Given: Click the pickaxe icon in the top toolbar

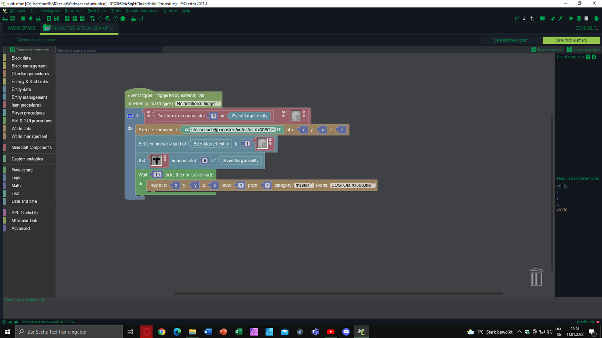Looking at the screenshot, I should point(108,19).
